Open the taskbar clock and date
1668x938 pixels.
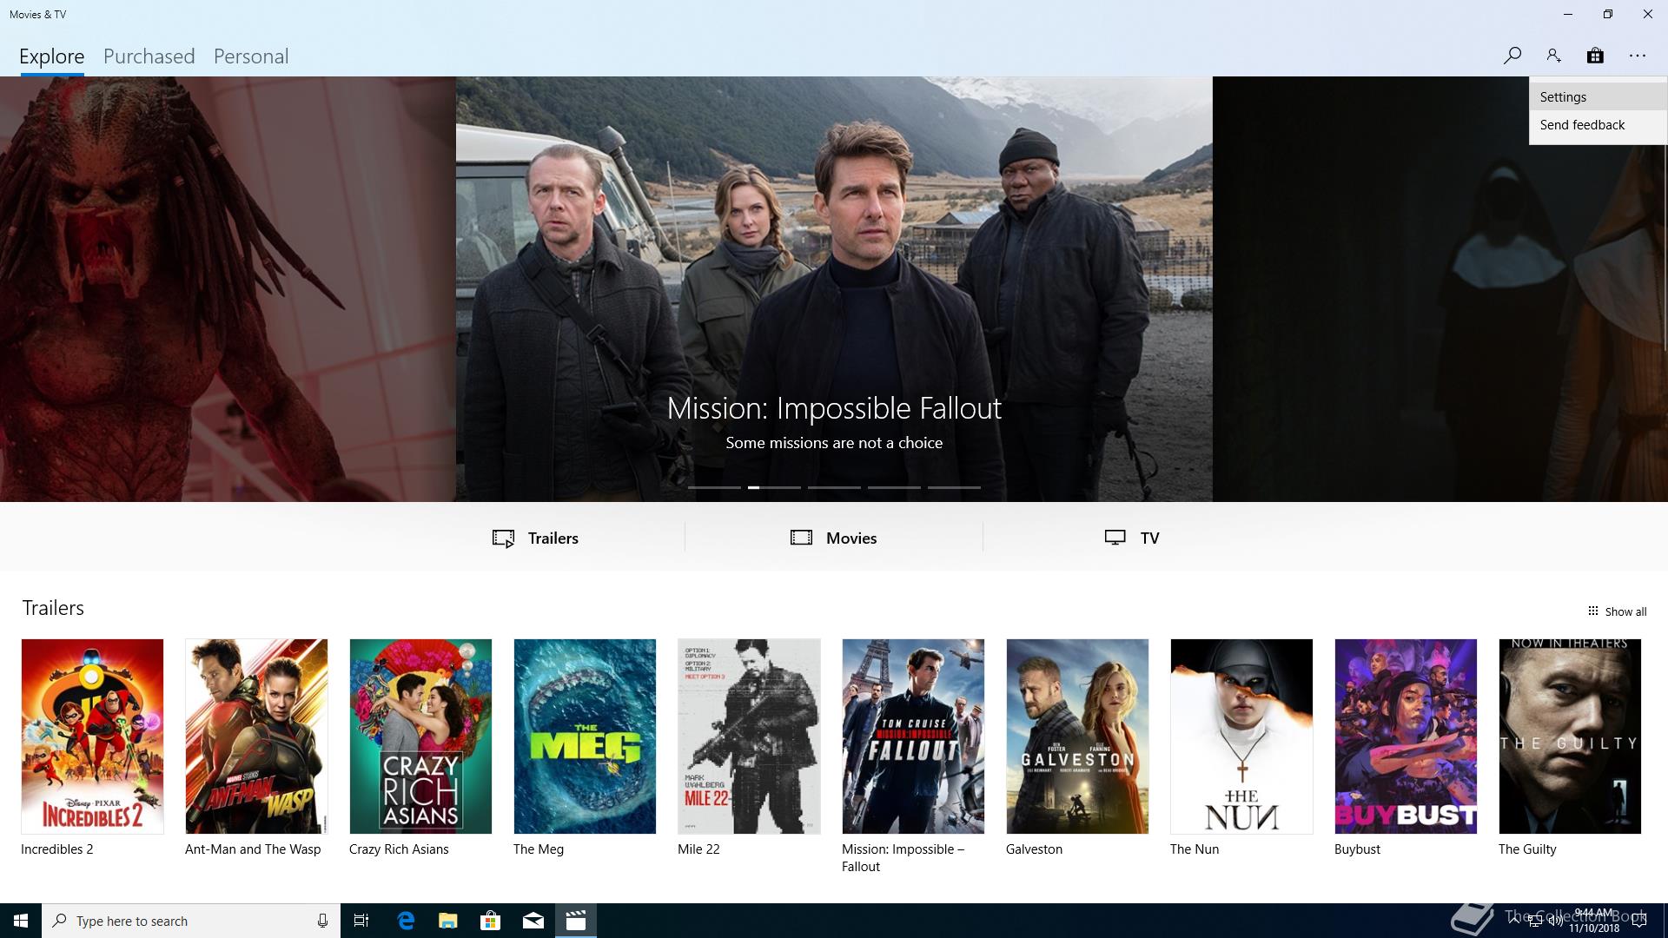tap(1593, 921)
